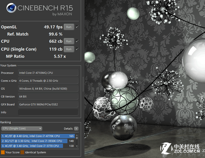This screenshot has height=158, width=205.
Task: Click the CB Version field showing 64 Bit
Action: point(48,96)
